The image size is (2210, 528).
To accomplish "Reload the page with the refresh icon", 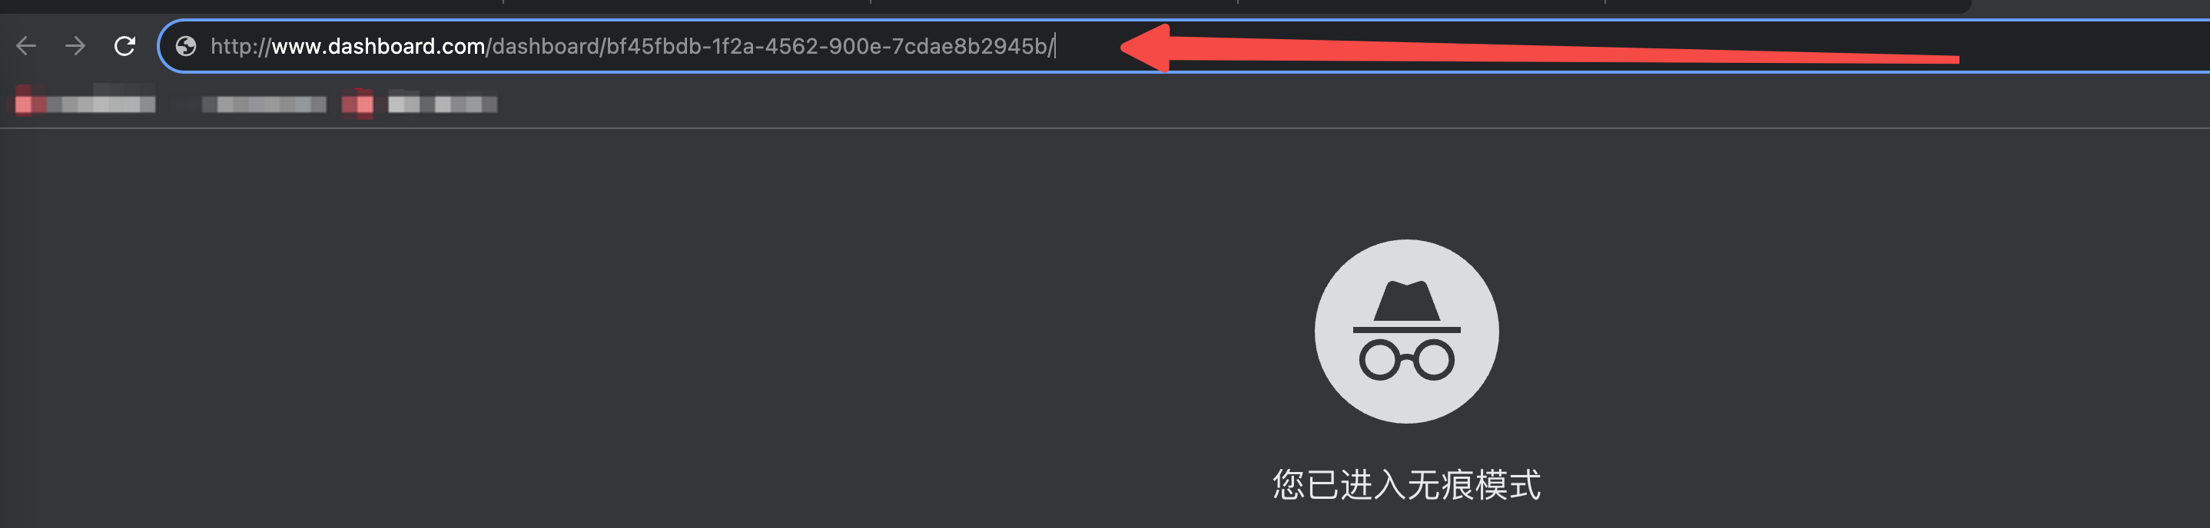I will click(125, 45).
